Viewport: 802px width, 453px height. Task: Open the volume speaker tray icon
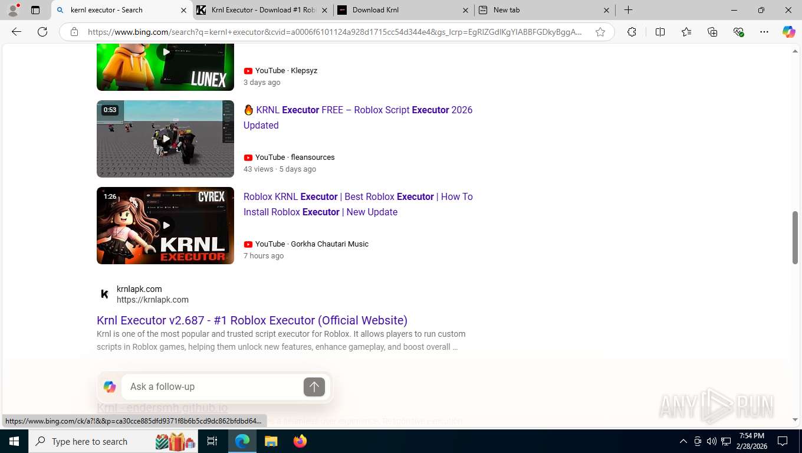click(712, 441)
